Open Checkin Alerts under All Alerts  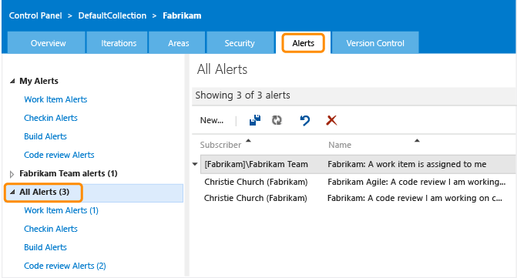[x=51, y=229]
